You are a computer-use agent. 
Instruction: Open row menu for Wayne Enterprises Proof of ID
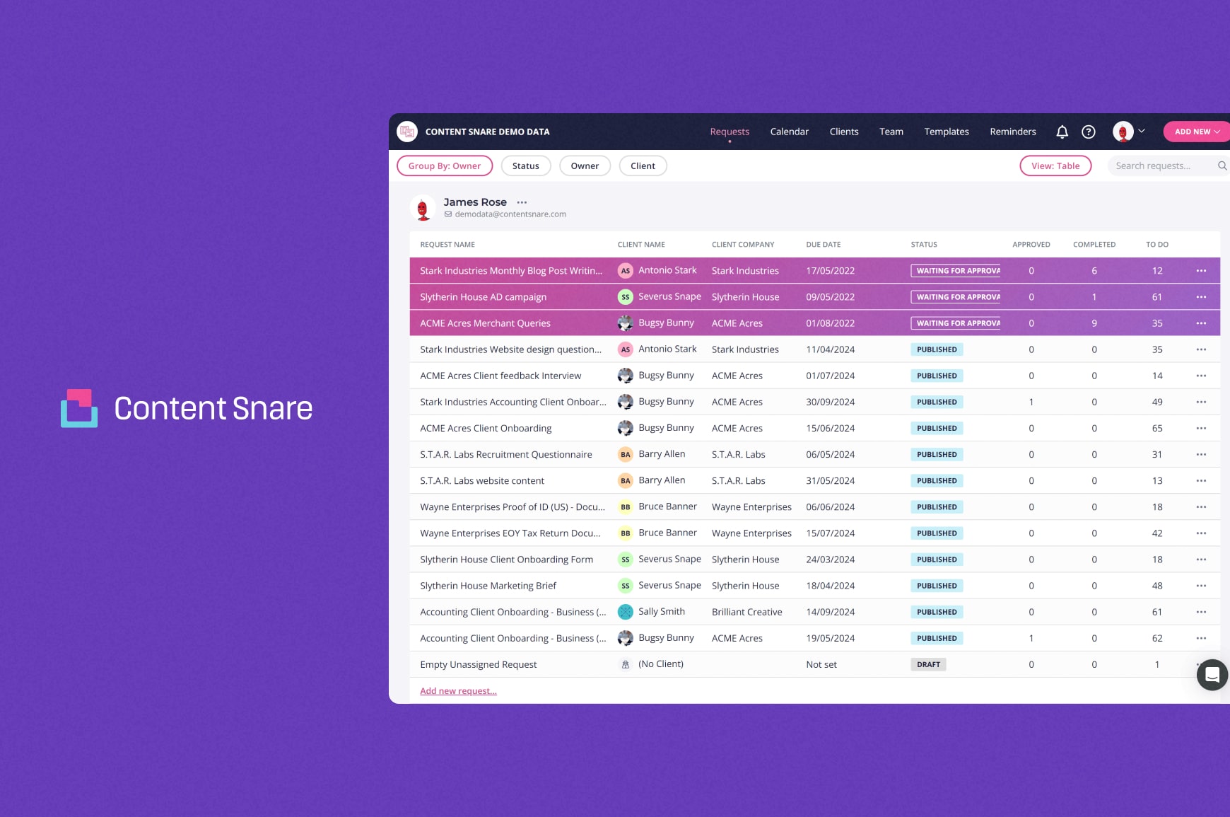[1201, 507]
